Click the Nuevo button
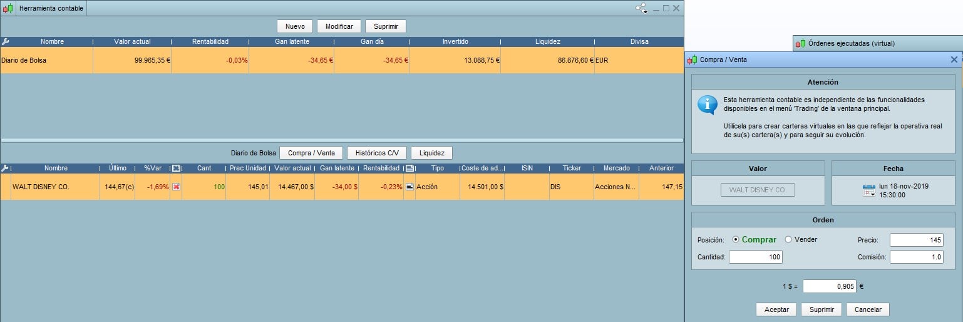This screenshot has height=322, width=963. pos(295,26)
